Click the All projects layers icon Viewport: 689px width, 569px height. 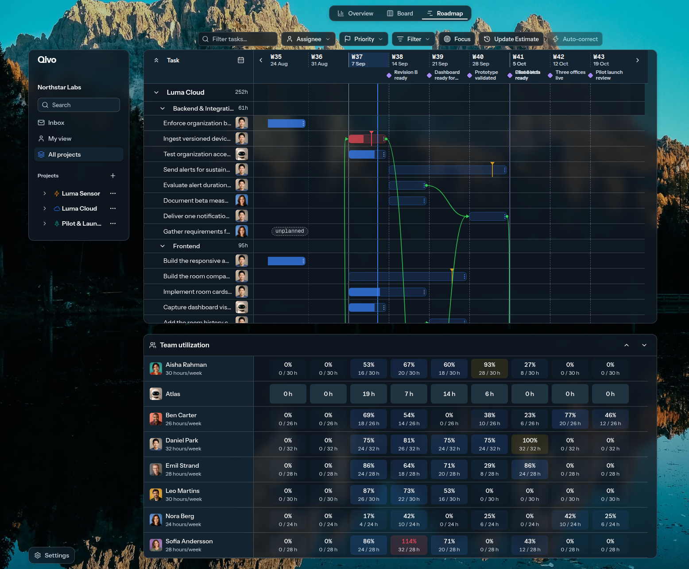pos(41,154)
